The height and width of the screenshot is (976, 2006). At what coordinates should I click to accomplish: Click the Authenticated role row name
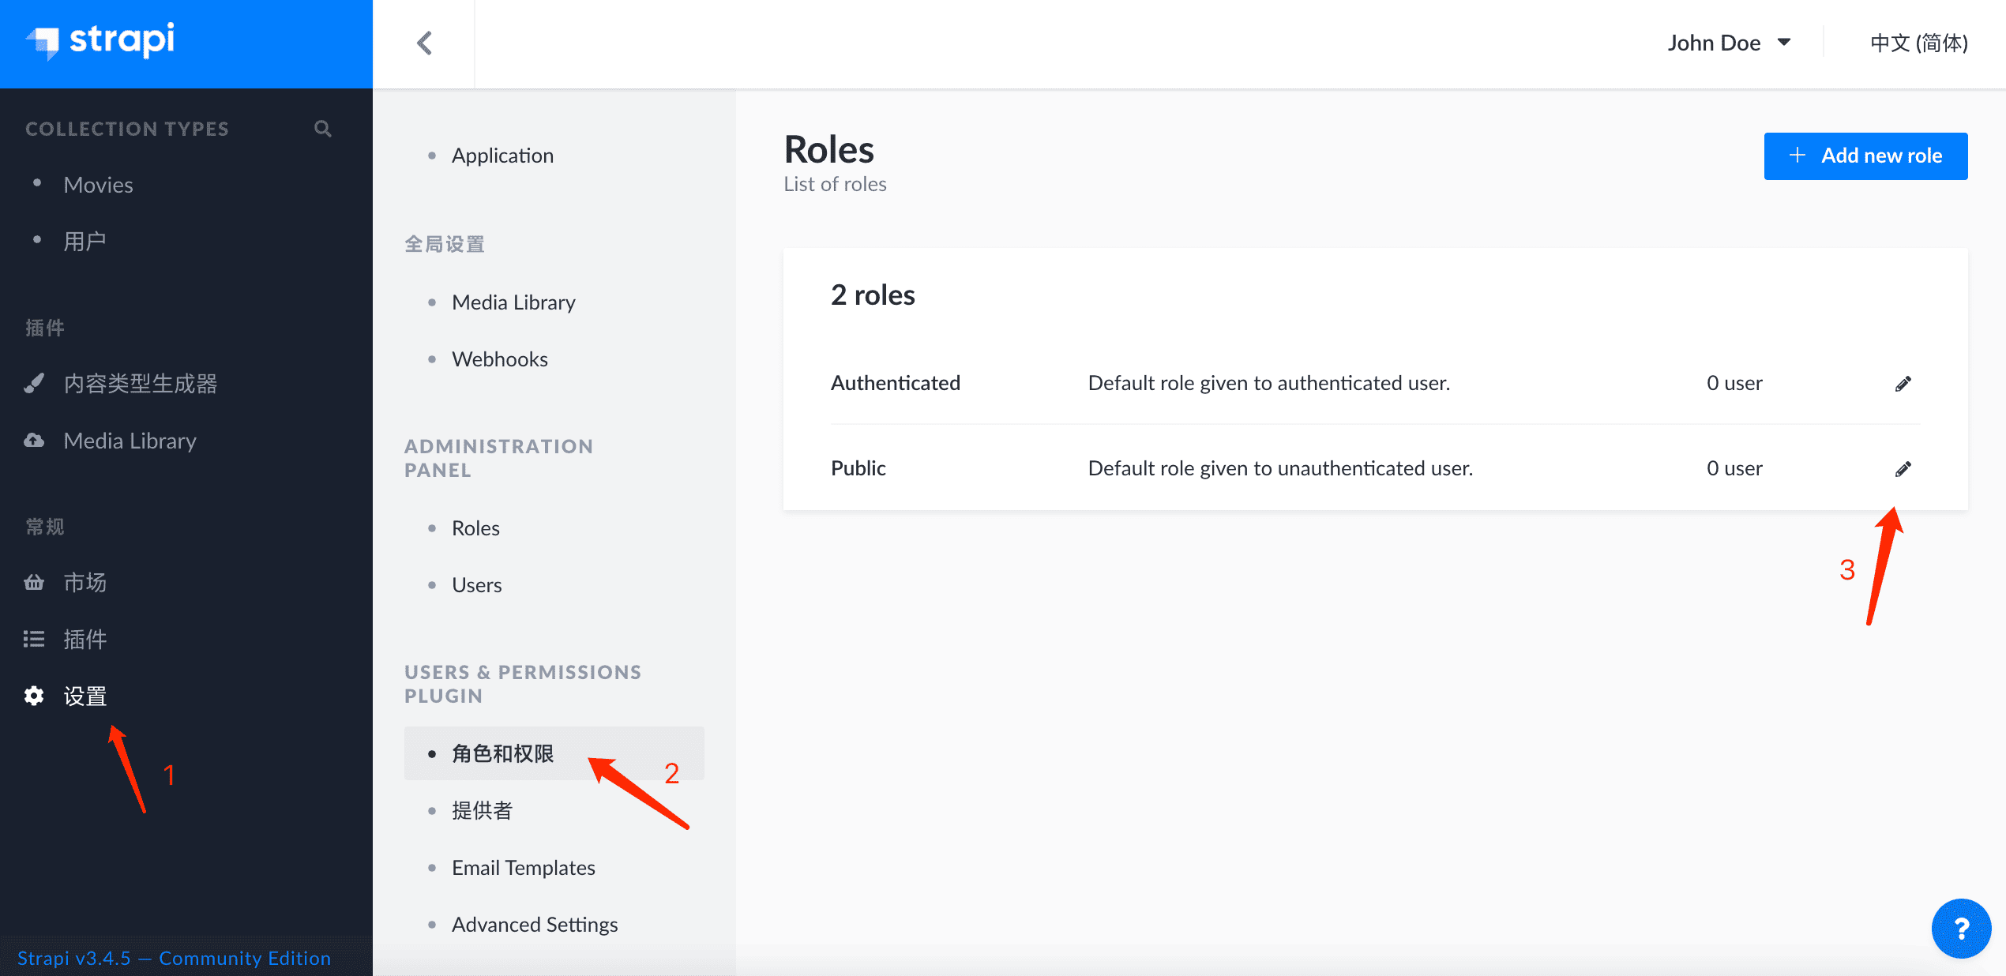(x=895, y=383)
